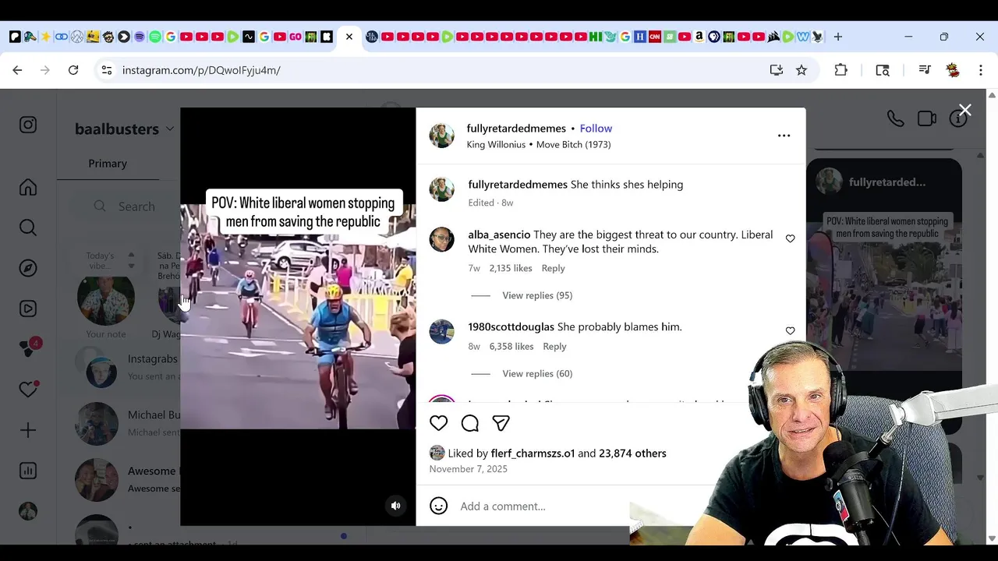
Task: Create new post with plus icon
Action: (x=28, y=430)
